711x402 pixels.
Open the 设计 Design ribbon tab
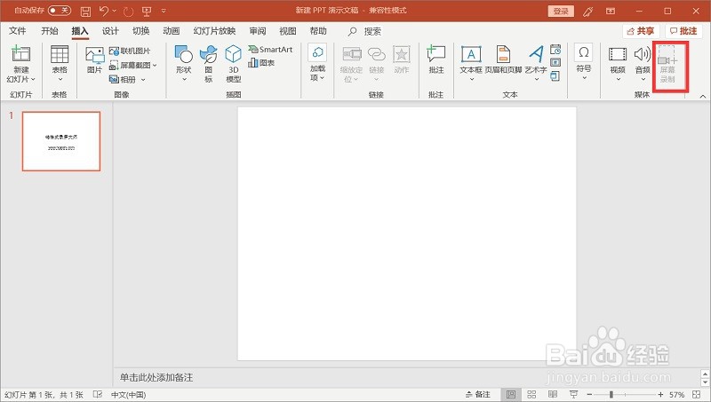click(x=110, y=31)
